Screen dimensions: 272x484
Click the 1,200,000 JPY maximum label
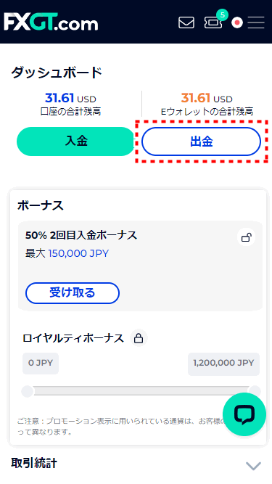pyautogui.click(x=223, y=363)
